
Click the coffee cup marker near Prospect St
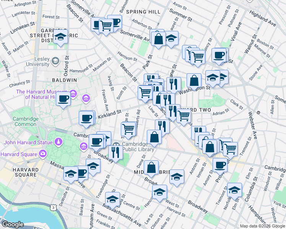pos(220,166)
